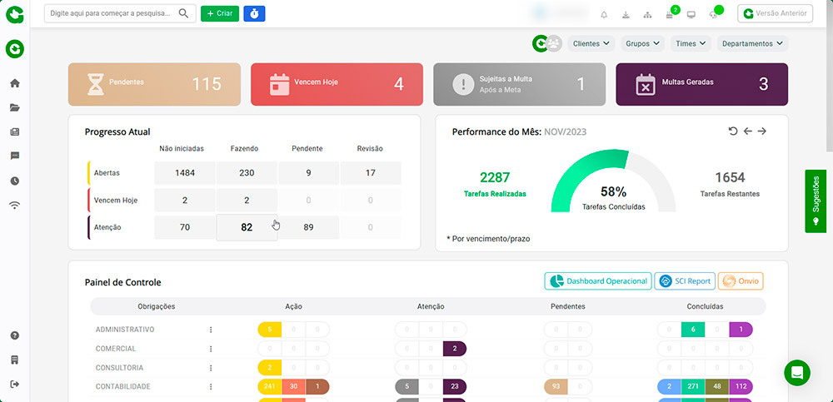Click the search input field
This screenshot has width=833, height=402.
coord(112,13)
